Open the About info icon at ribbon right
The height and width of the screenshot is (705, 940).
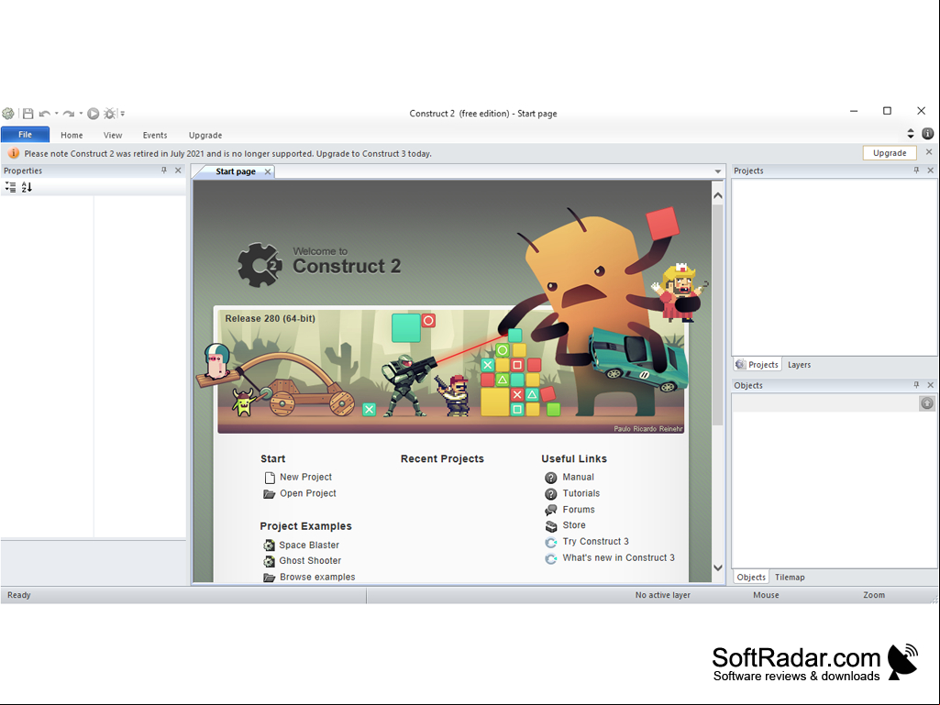[927, 133]
